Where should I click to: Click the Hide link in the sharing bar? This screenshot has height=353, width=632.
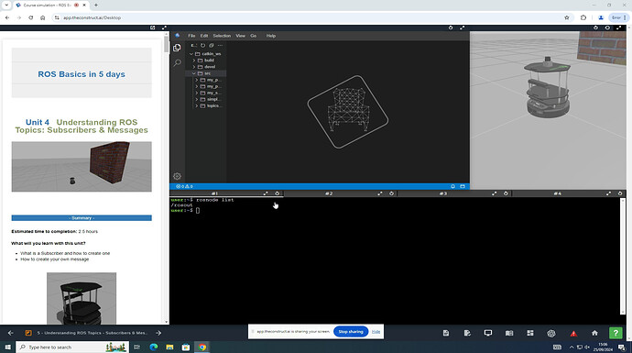pos(376,332)
